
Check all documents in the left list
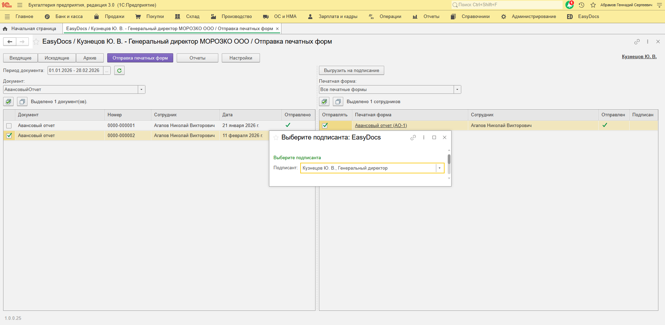(8, 102)
